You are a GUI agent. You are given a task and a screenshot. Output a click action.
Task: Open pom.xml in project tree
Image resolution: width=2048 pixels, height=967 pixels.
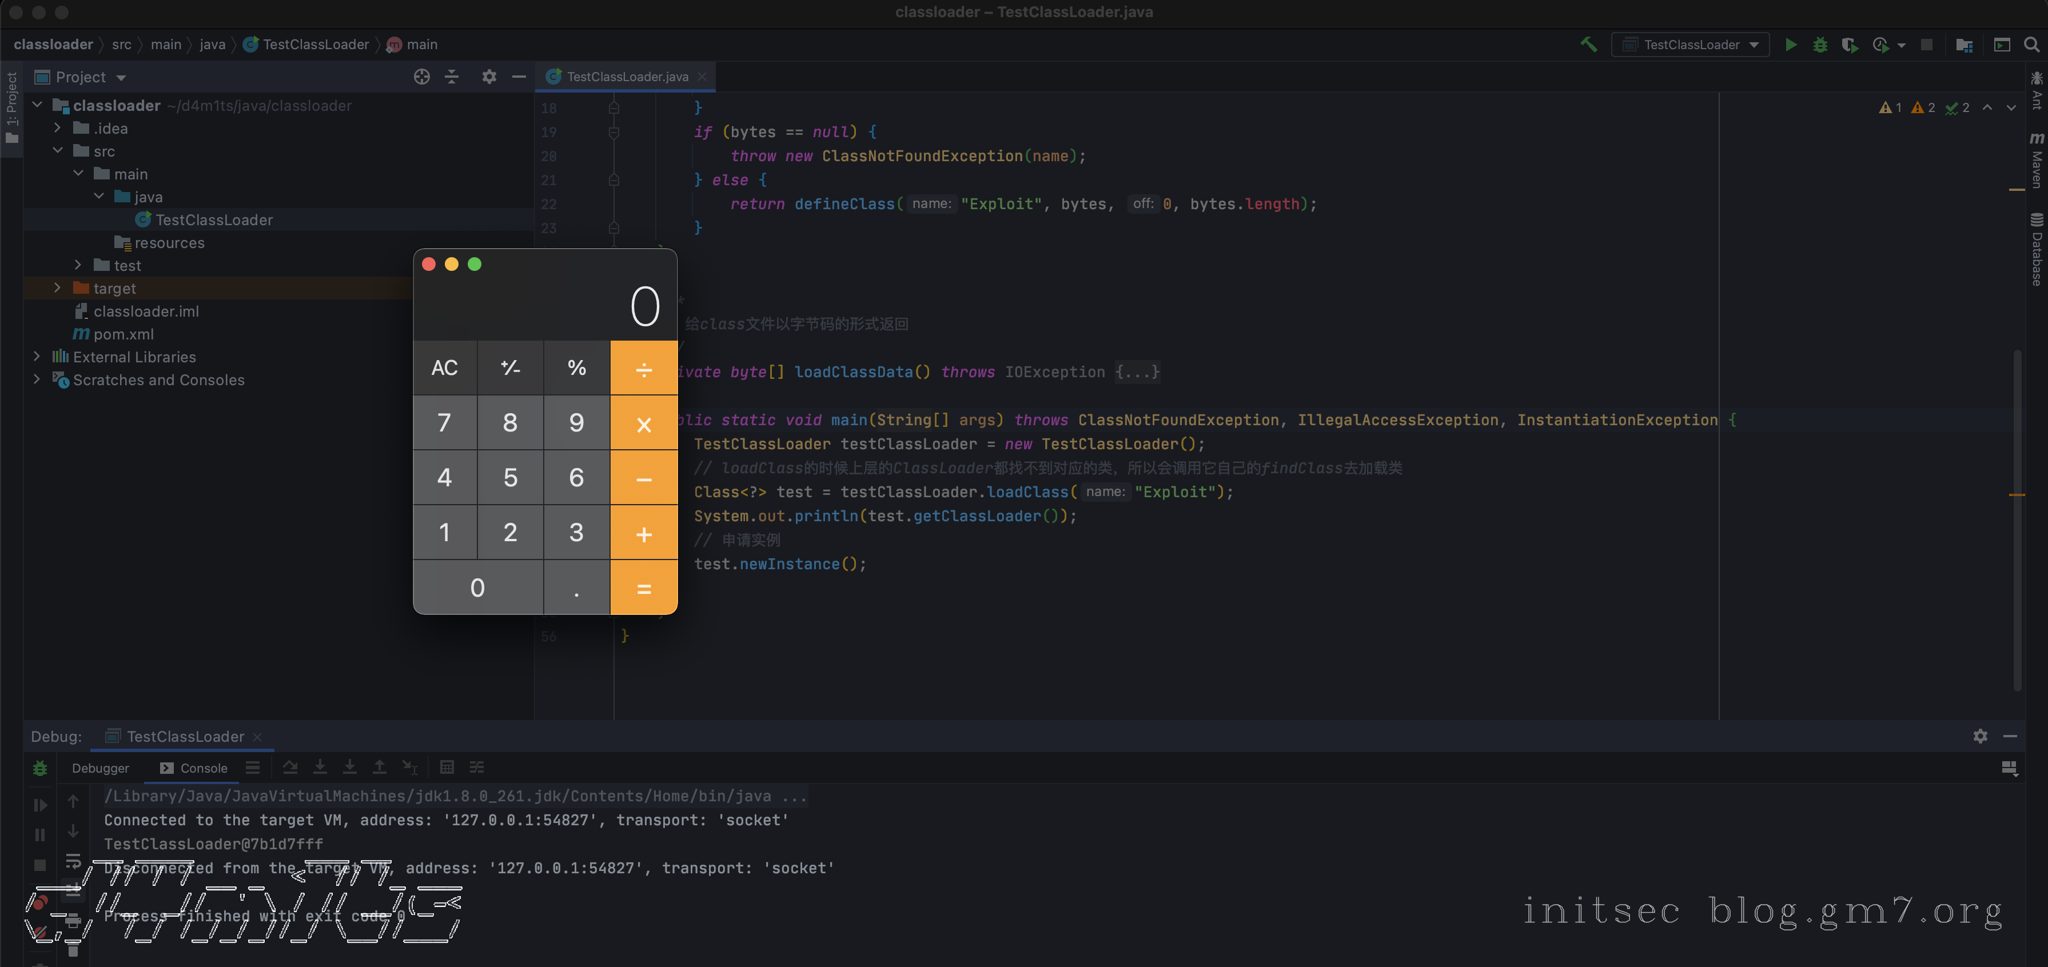pyautogui.click(x=123, y=334)
